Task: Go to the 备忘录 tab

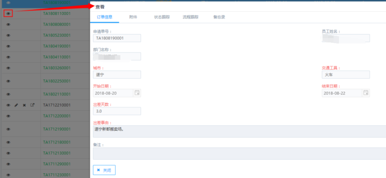Action: (x=219, y=18)
